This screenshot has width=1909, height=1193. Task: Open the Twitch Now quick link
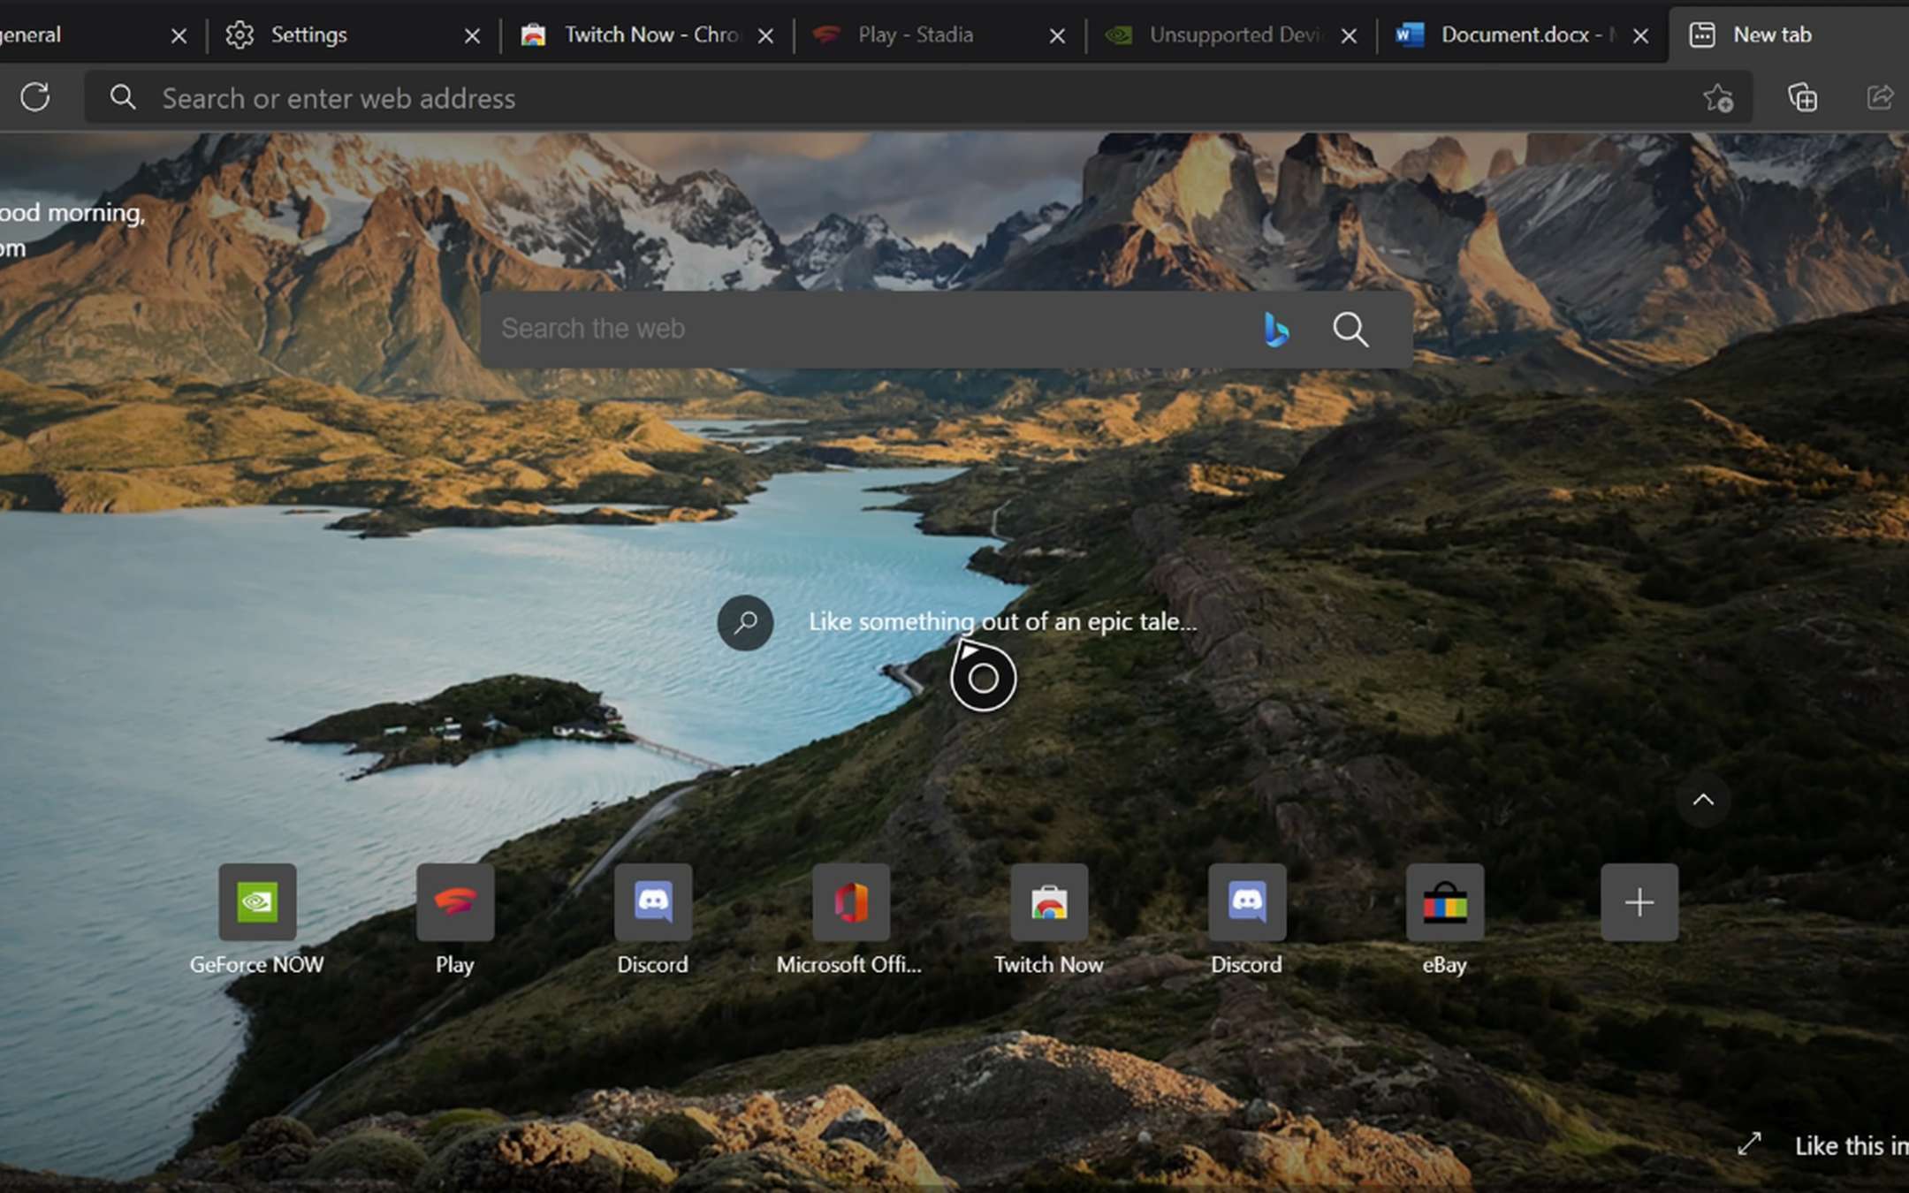1049,902
